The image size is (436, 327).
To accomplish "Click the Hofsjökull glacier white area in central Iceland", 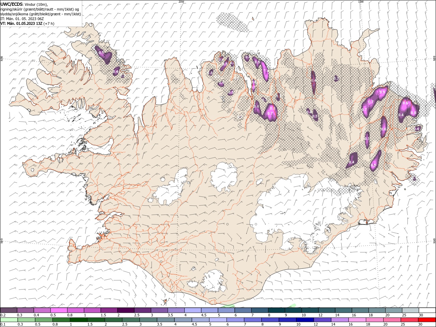I will [224, 176].
